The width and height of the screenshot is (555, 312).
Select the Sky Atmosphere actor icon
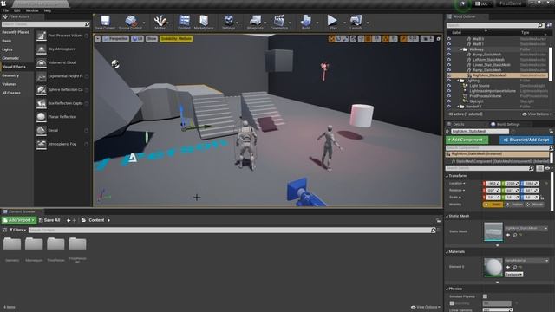coord(42,49)
